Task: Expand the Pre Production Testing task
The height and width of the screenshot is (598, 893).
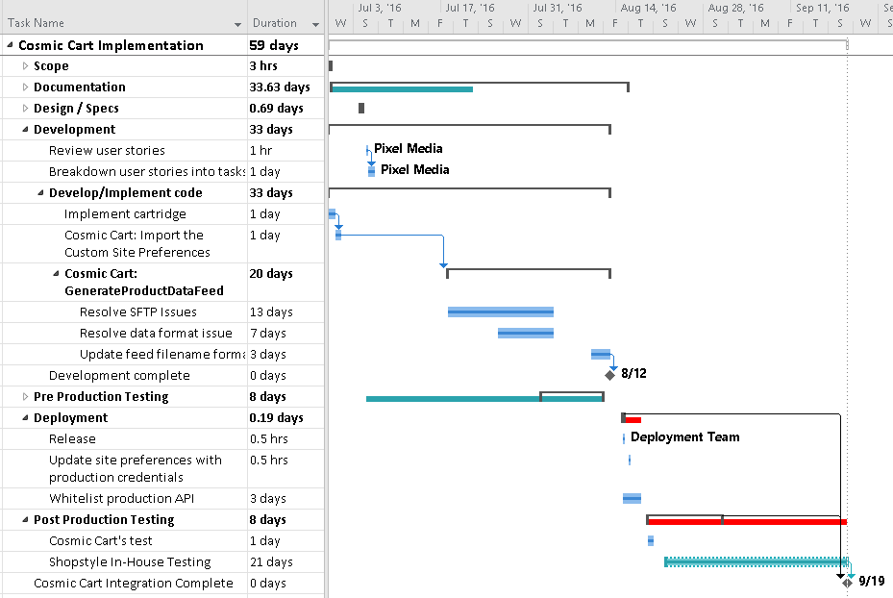Action: [25, 396]
